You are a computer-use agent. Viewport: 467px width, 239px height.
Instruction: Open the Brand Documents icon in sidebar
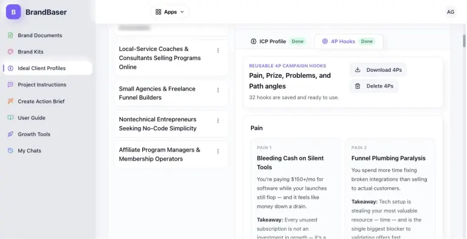click(10, 35)
